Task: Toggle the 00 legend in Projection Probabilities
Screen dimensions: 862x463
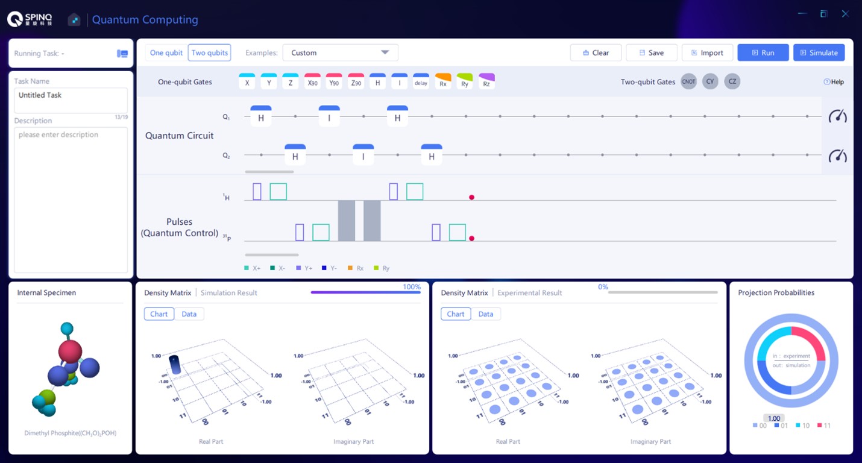Action: pos(760,426)
